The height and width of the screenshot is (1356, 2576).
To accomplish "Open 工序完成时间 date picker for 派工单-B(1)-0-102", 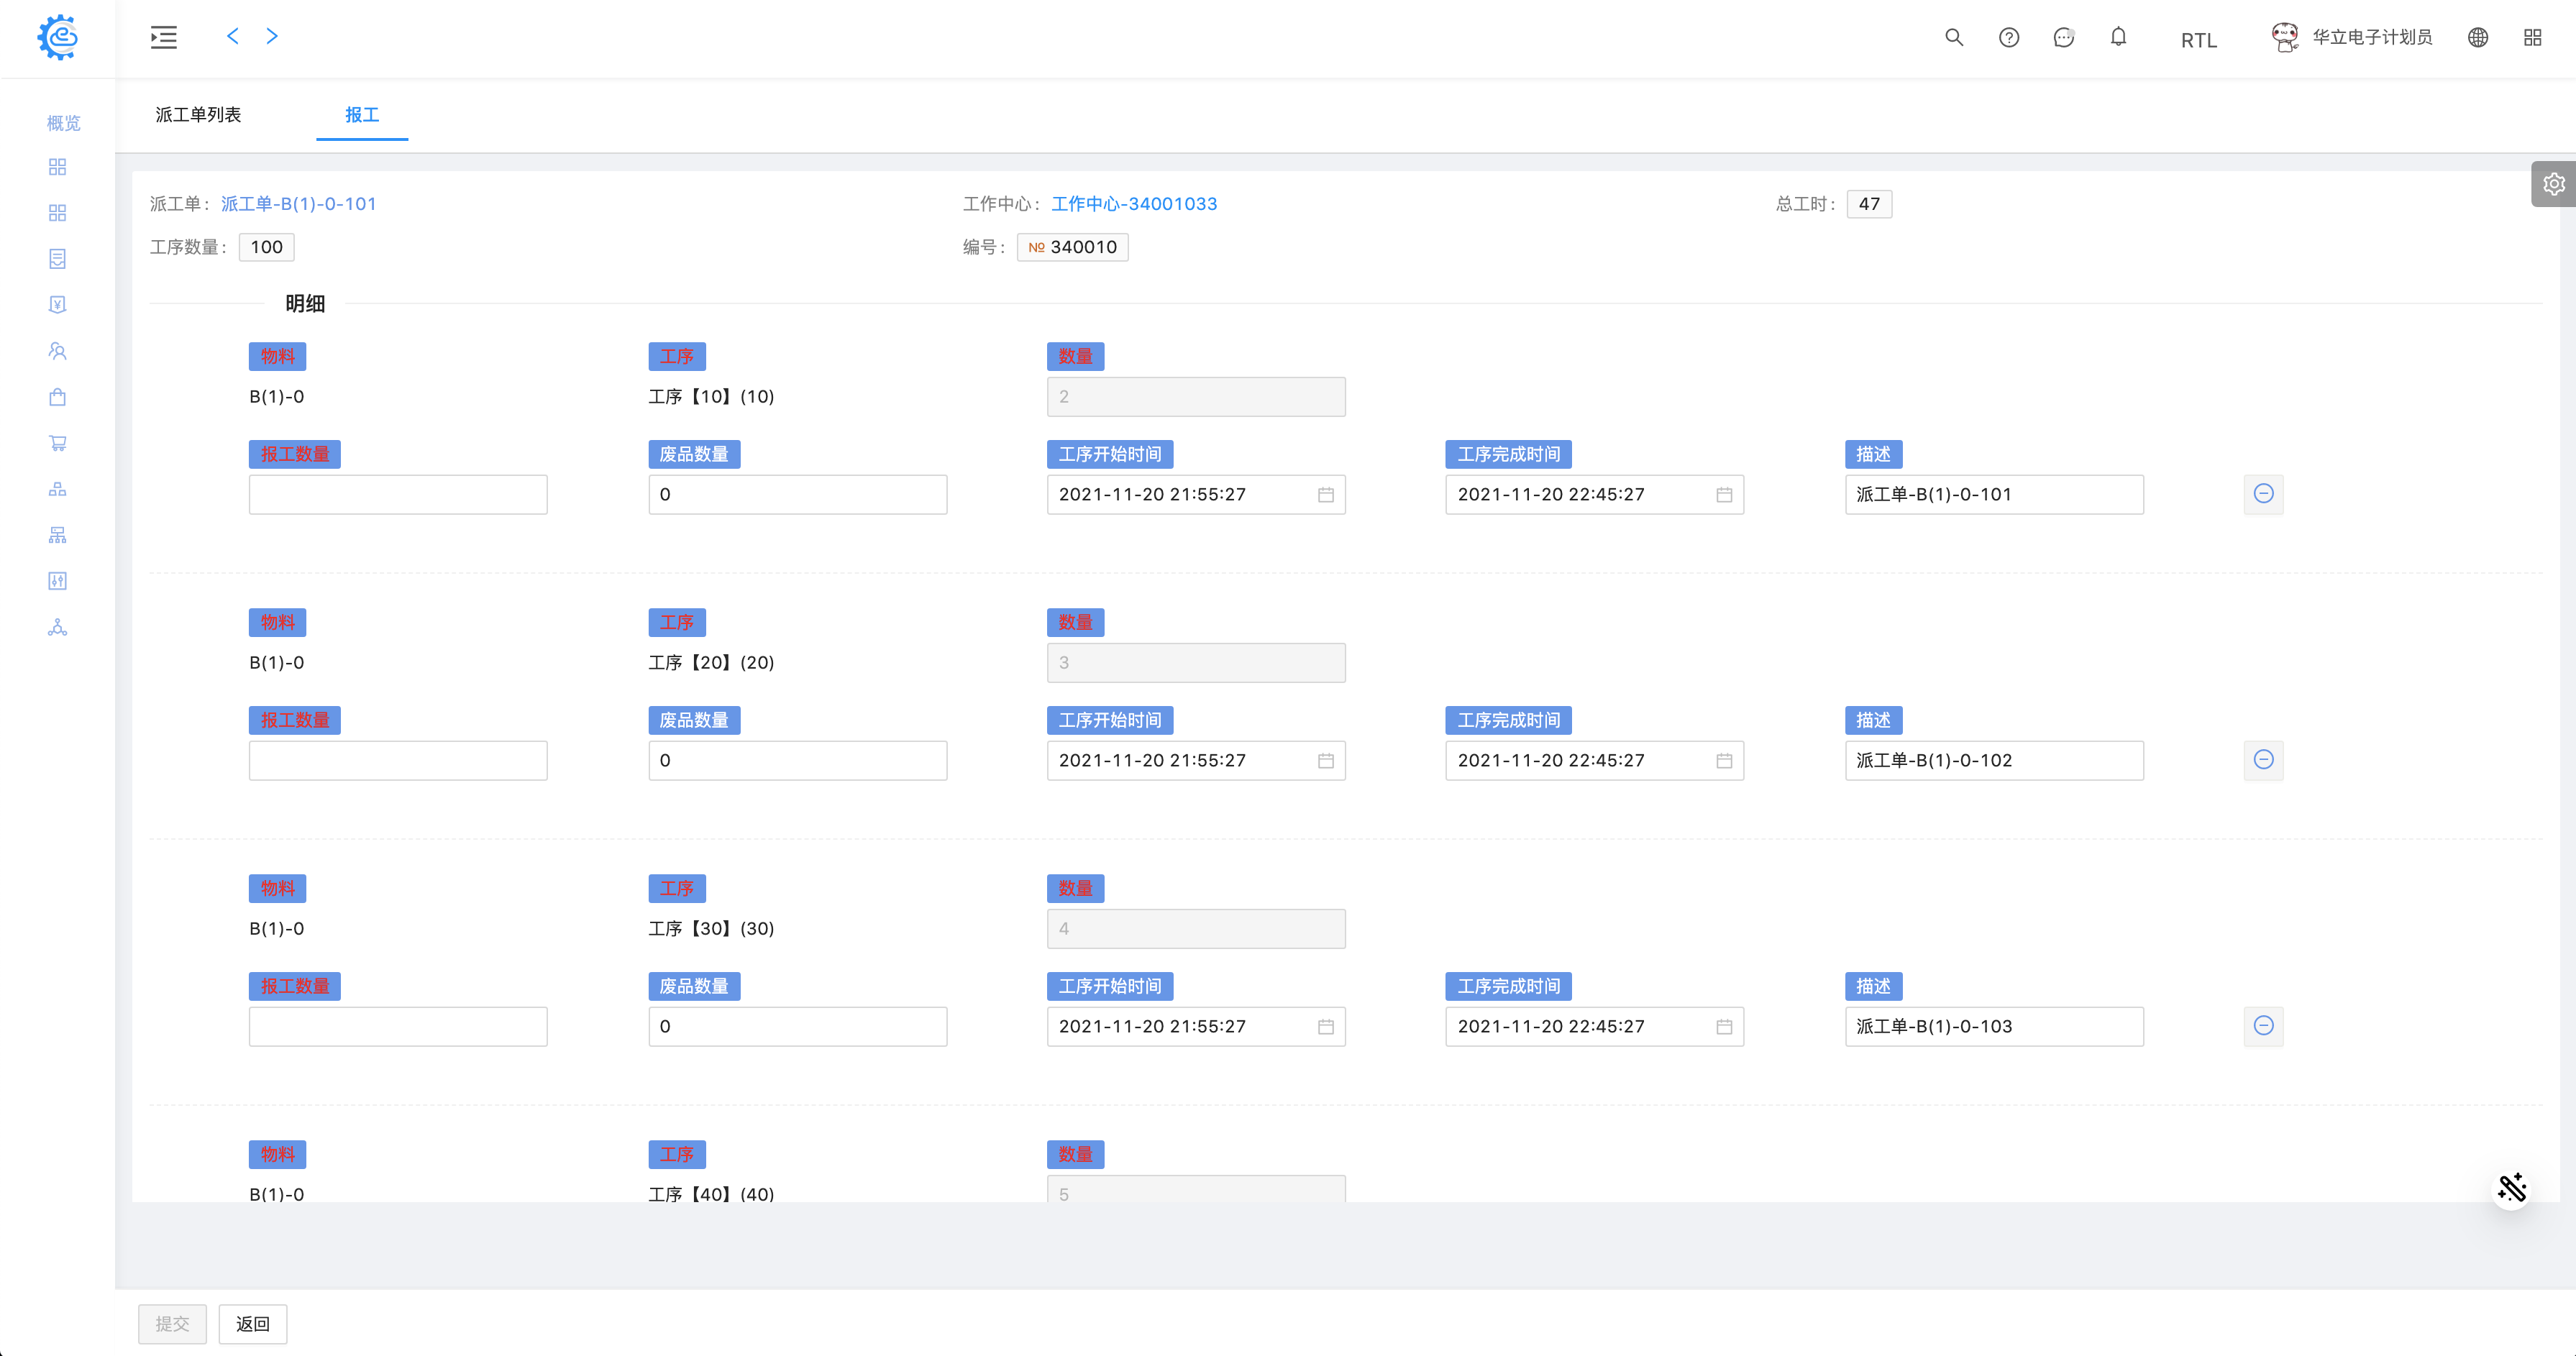I will (x=1723, y=761).
